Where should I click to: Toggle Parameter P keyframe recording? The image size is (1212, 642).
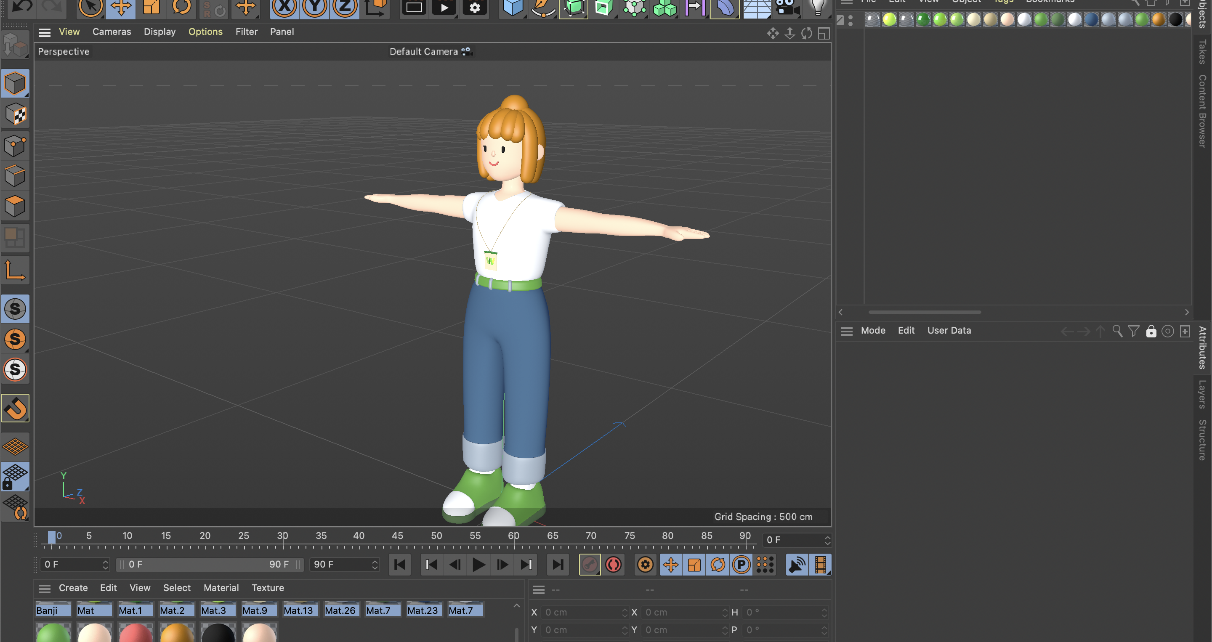click(741, 565)
